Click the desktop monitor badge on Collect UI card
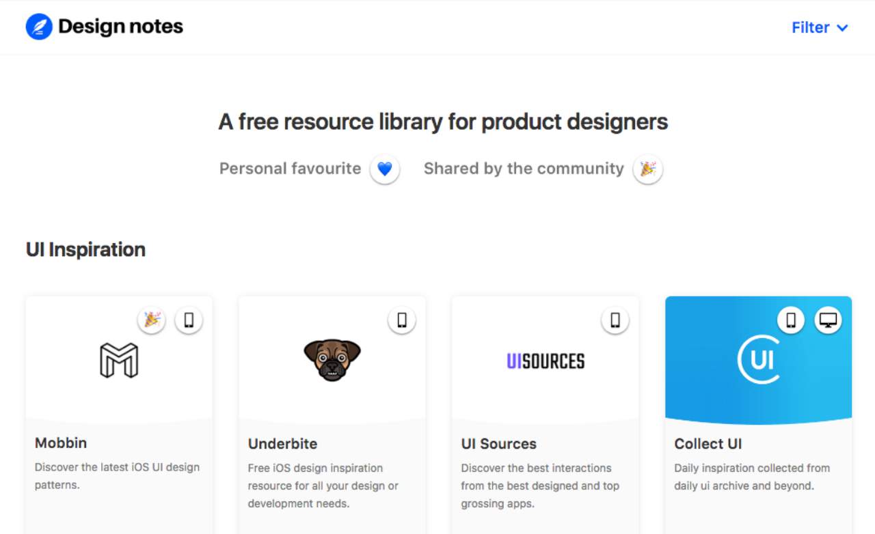The width and height of the screenshot is (875, 534). pos(829,320)
